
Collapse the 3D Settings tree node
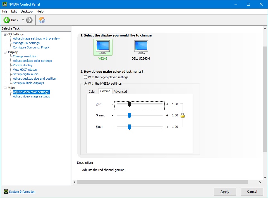[x=5, y=34]
